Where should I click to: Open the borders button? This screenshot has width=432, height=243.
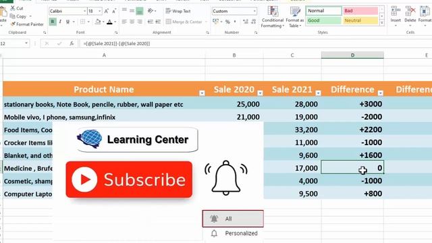pos(82,22)
